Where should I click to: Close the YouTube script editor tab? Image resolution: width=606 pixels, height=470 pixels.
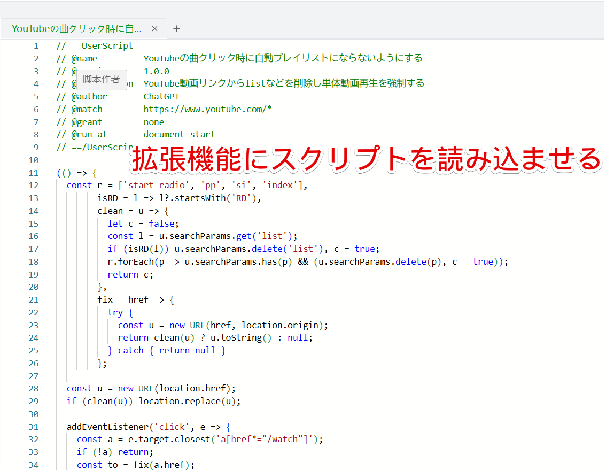154,29
